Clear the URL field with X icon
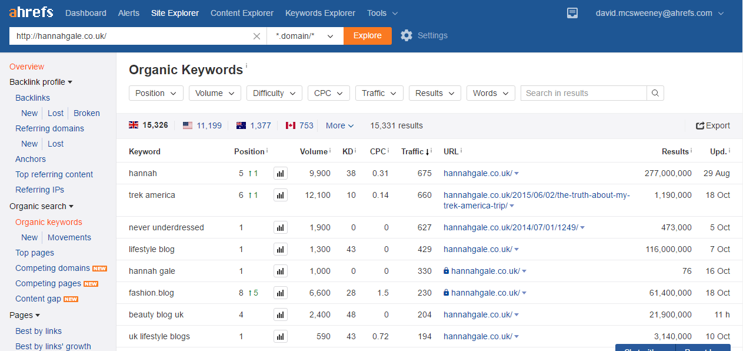 click(256, 36)
